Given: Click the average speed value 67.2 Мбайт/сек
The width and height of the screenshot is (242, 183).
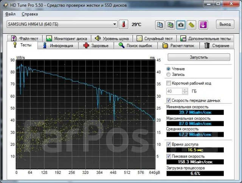Looking at the screenshot, I should coord(195,135).
